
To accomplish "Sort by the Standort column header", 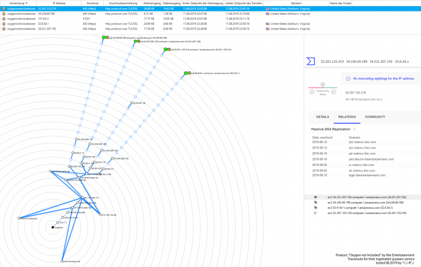I will click(x=296, y=3).
